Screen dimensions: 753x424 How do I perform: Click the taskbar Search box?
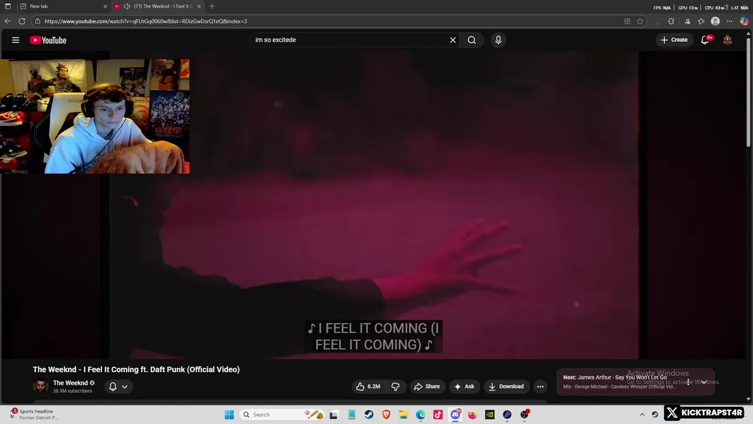click(x=282, y=415)
